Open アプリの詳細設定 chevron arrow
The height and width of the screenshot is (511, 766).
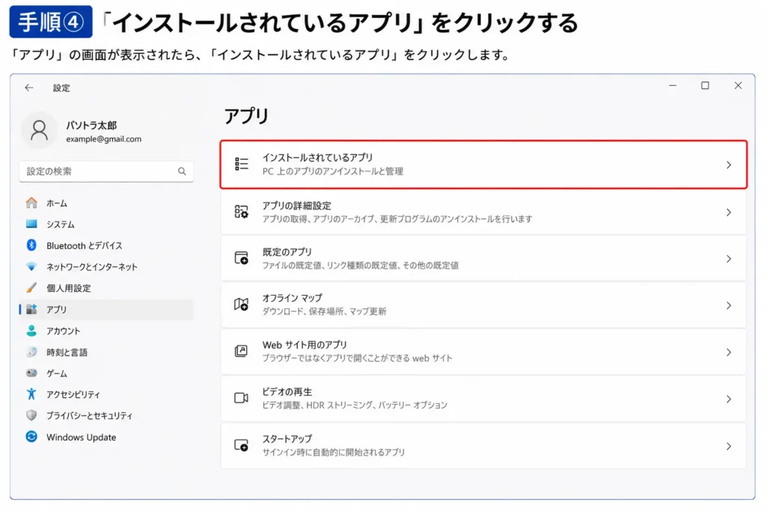729,212
